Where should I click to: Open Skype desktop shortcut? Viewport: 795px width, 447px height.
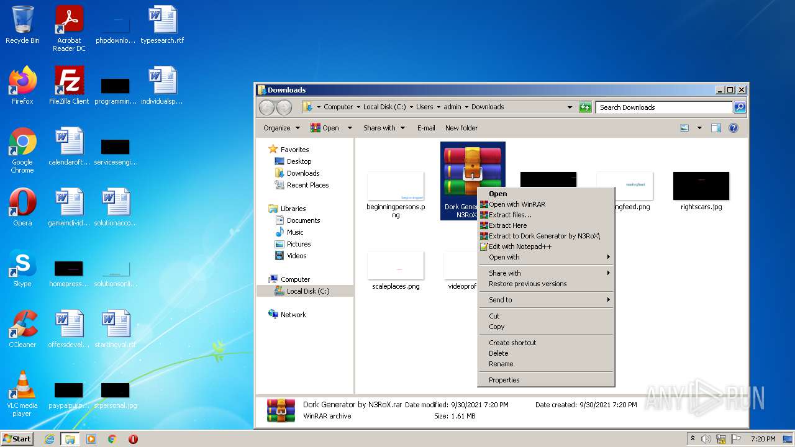coord(22,268)
